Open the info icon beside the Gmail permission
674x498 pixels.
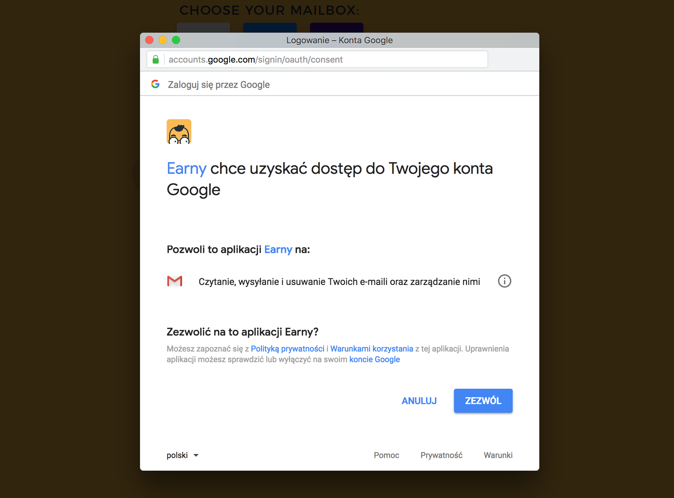pyautogui.click(x=504, y=281)
